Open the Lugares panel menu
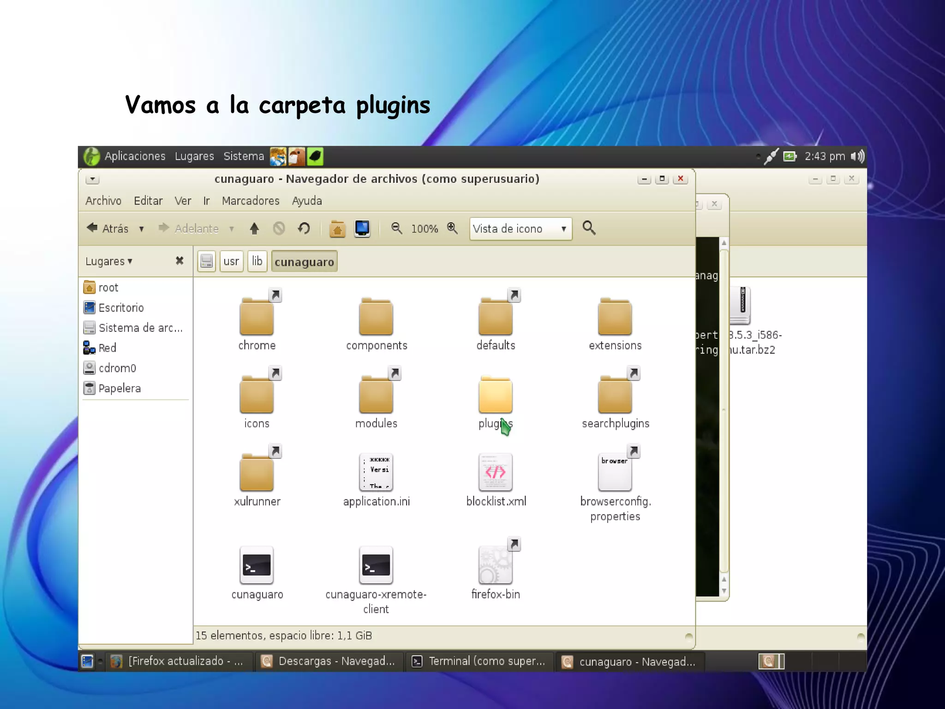Image resolution: width=945 pixels, height=709 pixels. point(194,156)
